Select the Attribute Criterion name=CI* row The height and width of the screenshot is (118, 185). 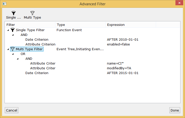(x=93, y=64)
